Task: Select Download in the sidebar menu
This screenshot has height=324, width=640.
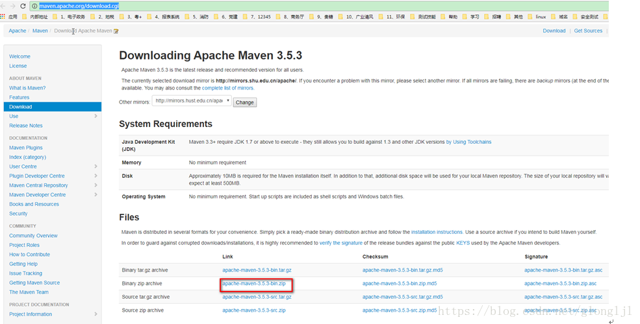Action: [52, 107]
